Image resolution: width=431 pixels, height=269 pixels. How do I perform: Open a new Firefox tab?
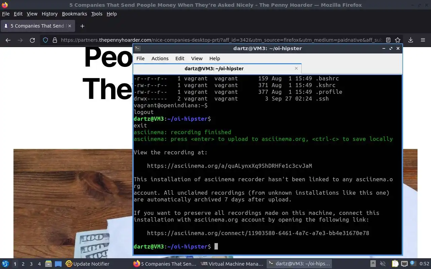pos(82,26)
